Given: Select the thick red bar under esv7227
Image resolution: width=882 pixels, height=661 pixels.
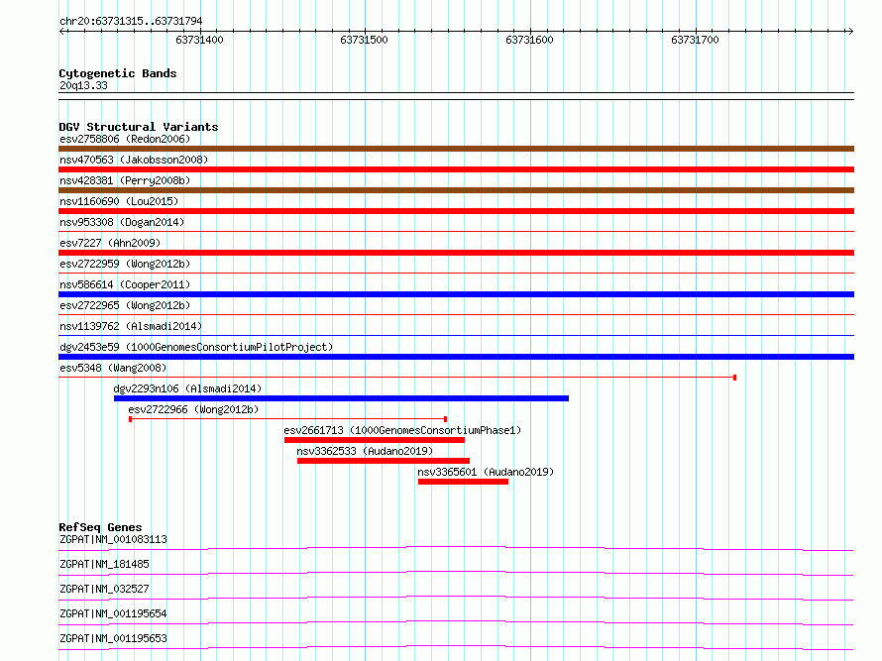Looking at the screenshot, I should [x=456, y=253].
